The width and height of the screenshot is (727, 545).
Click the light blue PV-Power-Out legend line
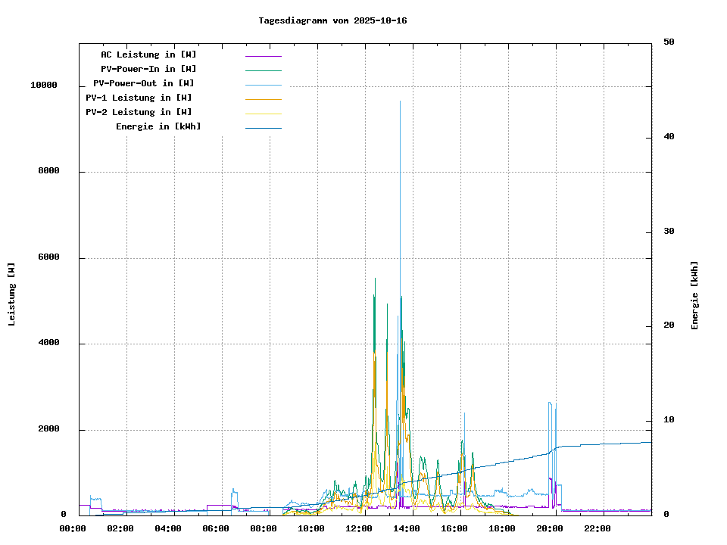[263, 85]
